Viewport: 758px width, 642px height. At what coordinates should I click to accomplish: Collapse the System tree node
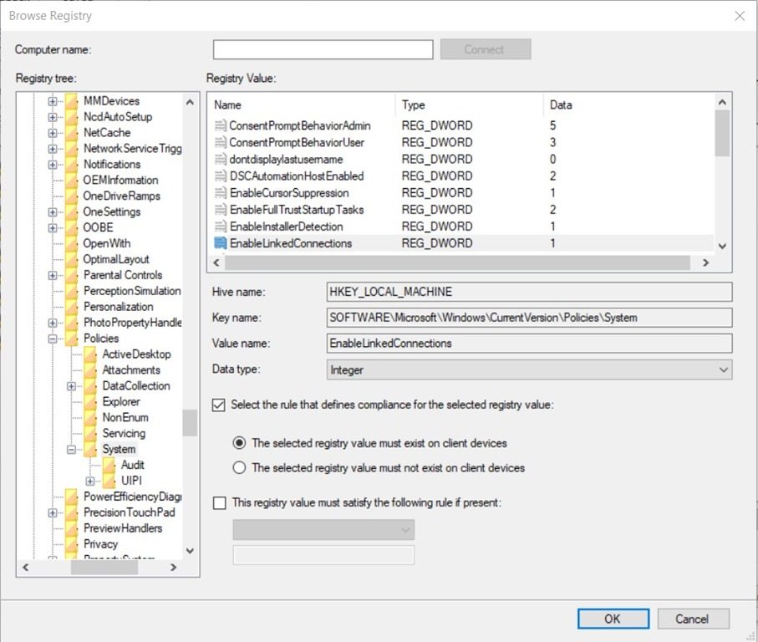72,450
